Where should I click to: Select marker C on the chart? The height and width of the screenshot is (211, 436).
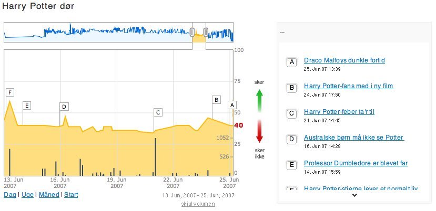point(158,112)
